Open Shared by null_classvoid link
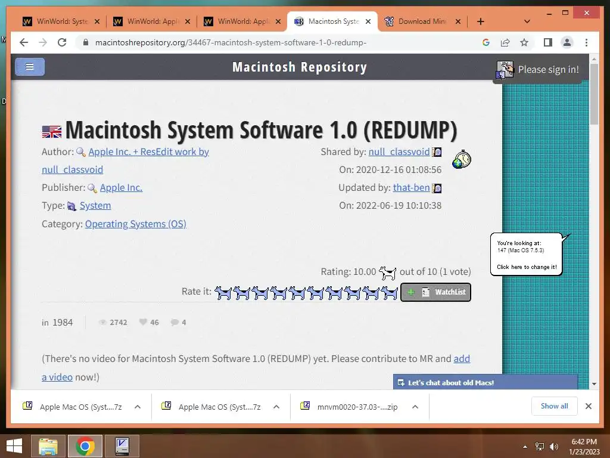This screenshot has height=458, width=610. coord(399,152)
